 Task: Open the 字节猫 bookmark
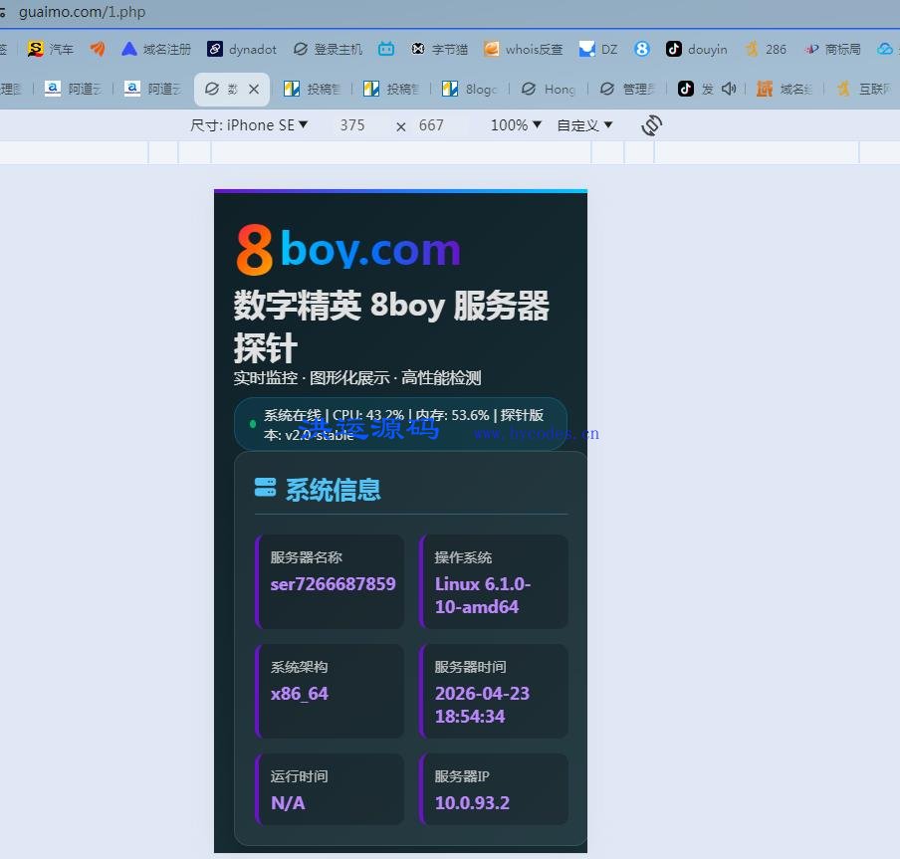pyautogui.click(x=440, y=50)
